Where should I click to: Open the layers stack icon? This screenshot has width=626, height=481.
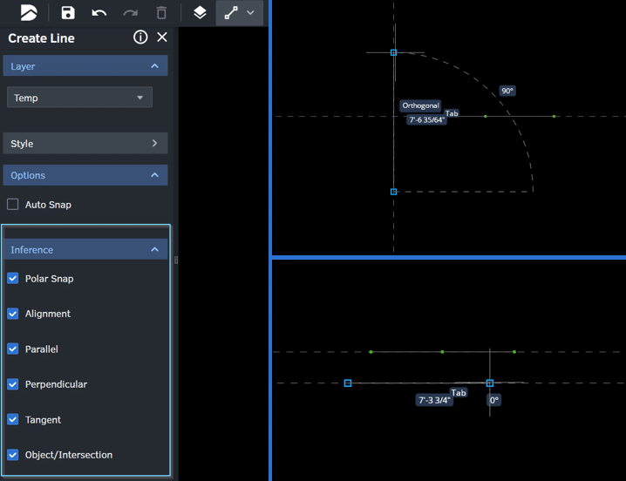(200, 13)
